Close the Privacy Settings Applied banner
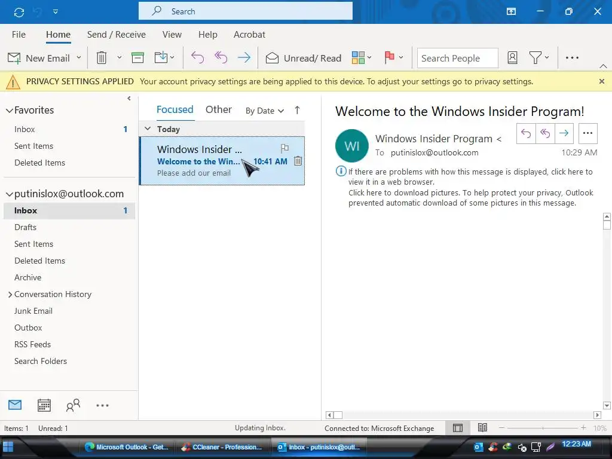 click(601, 81)
